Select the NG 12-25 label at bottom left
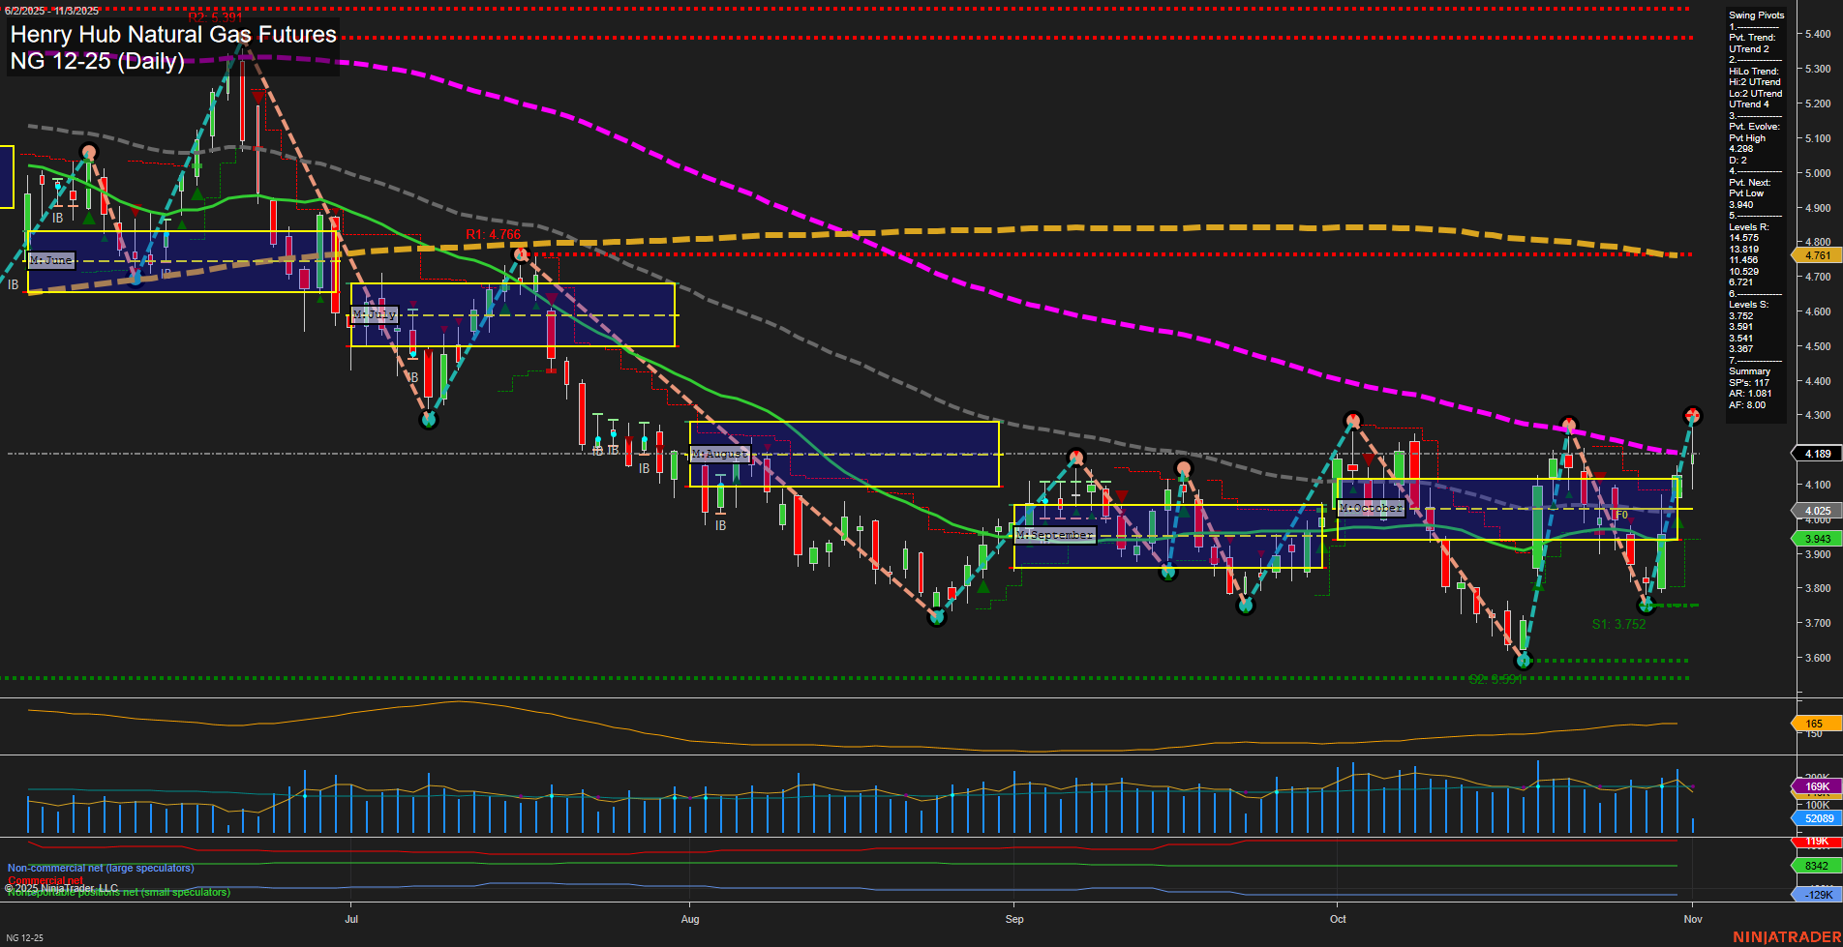The width and height of the screenshot is (1843, 947). [24, 936]
